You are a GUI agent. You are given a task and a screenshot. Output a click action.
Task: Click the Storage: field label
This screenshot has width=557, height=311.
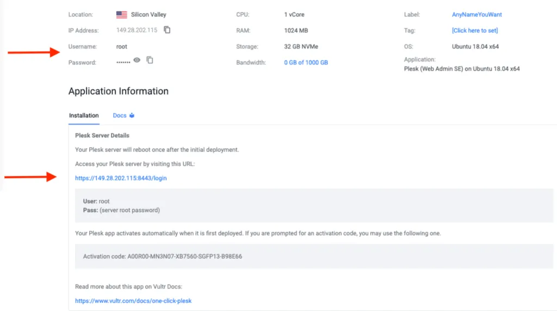247,47
